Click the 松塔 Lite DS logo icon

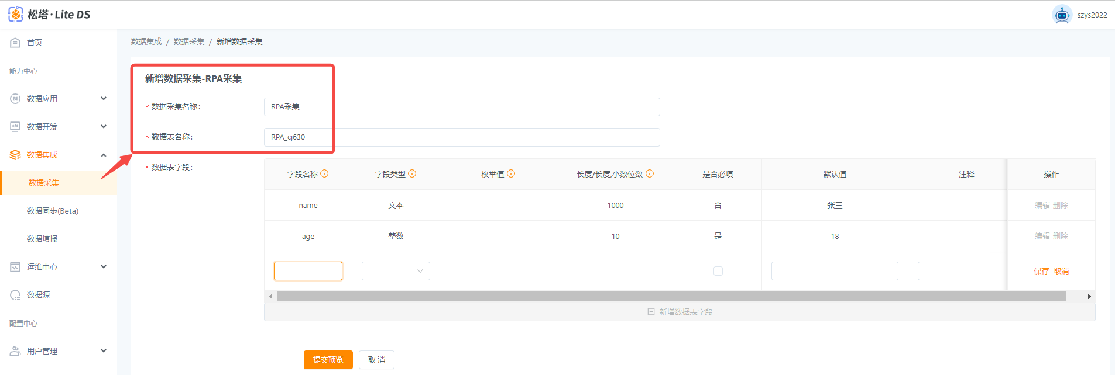(16, 15)
